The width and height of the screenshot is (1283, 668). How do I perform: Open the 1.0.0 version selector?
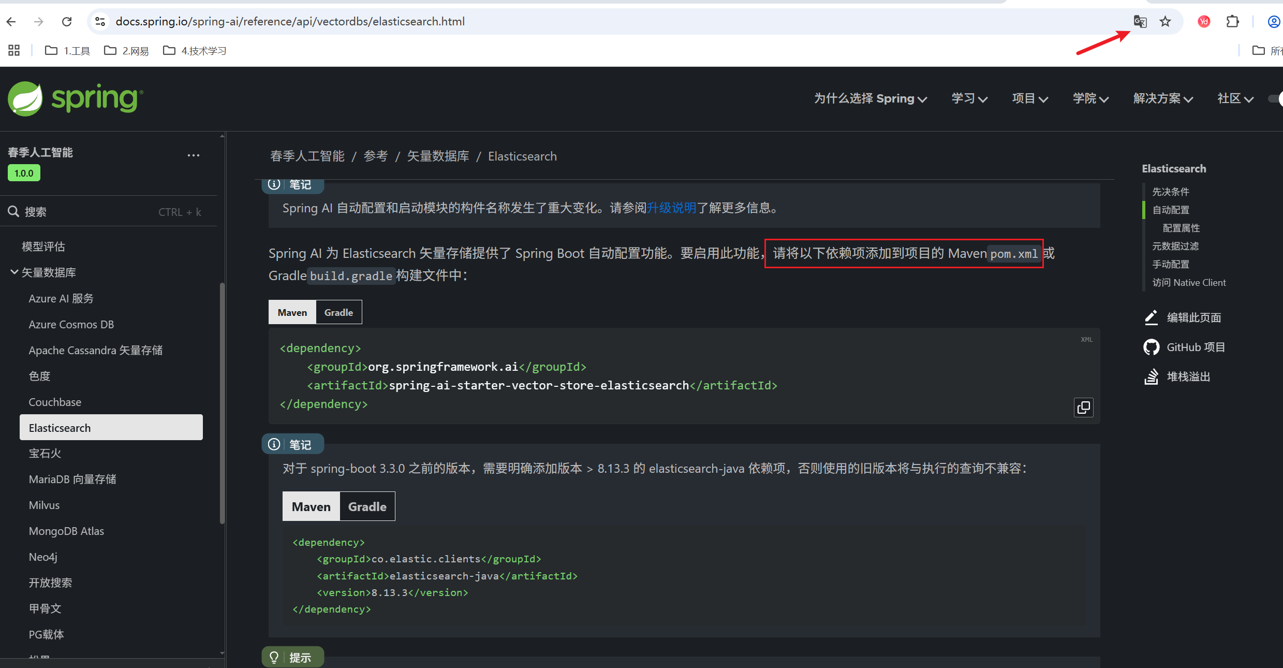pos(24,173)
